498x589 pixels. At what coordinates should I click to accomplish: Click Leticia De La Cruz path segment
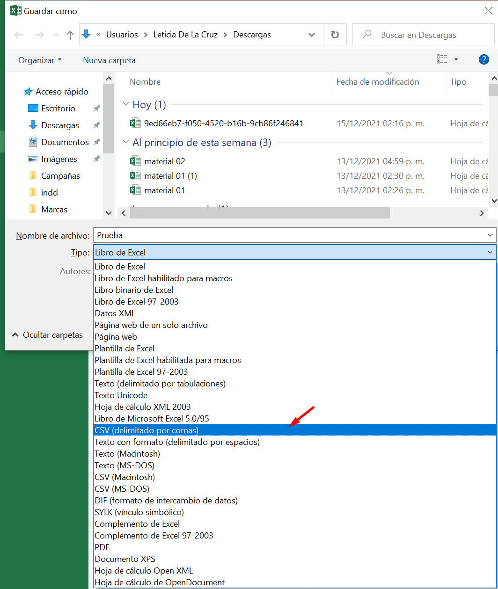pyautogui.click(x=187, y=35)
